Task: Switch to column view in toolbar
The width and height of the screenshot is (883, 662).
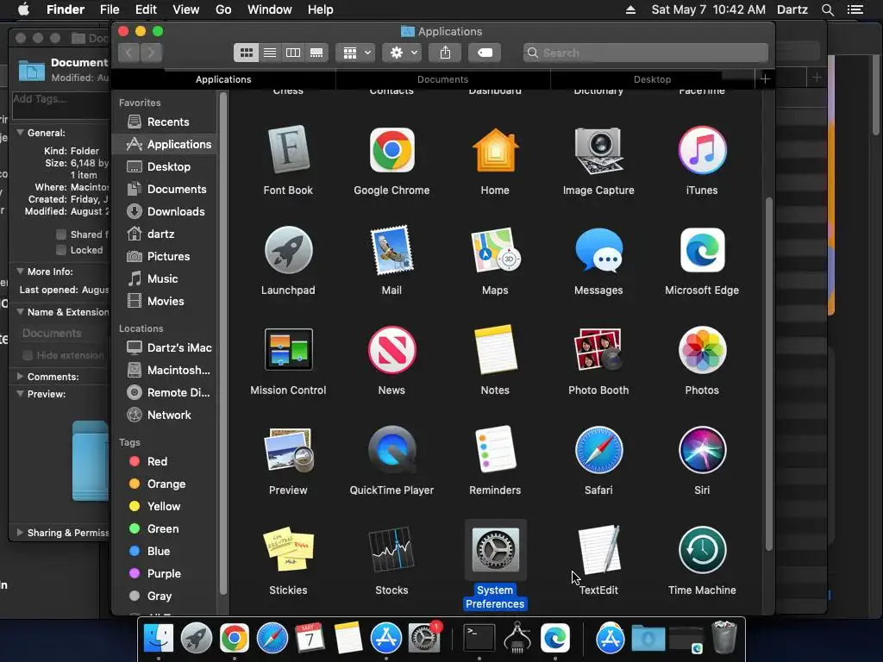Action: click(293, 53)
